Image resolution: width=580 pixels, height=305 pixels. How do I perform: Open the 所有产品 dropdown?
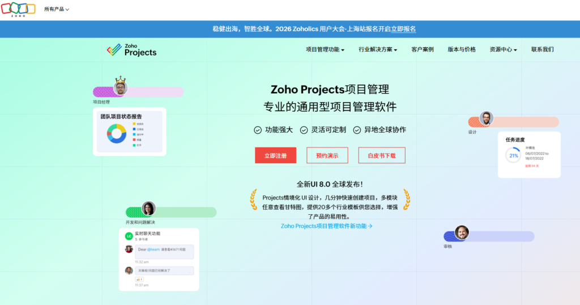[x=57, y=9]
